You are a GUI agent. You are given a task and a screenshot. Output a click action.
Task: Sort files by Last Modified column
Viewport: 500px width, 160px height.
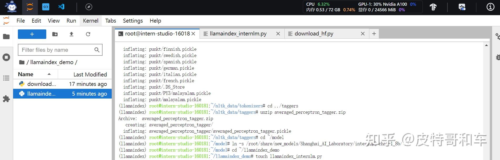[x=90, y=75]
